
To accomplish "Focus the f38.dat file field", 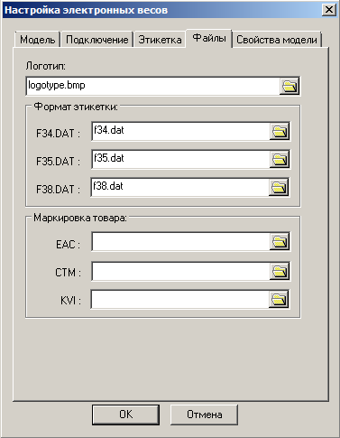I will [x=179, y=187].
